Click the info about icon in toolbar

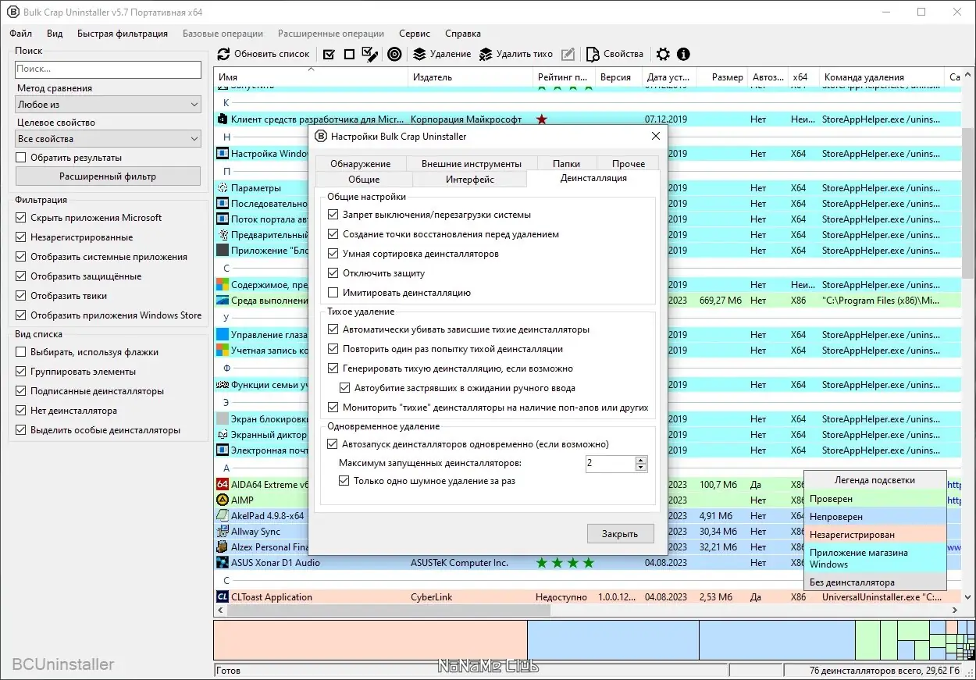click(x=683, y=54)
